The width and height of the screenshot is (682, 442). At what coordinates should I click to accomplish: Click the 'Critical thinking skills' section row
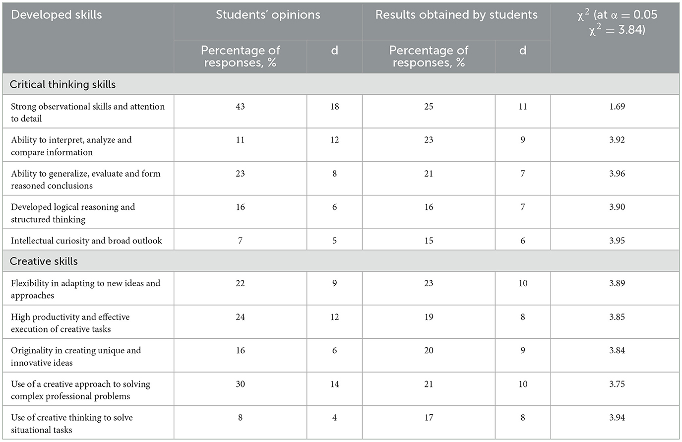click(x=63, y=84)
